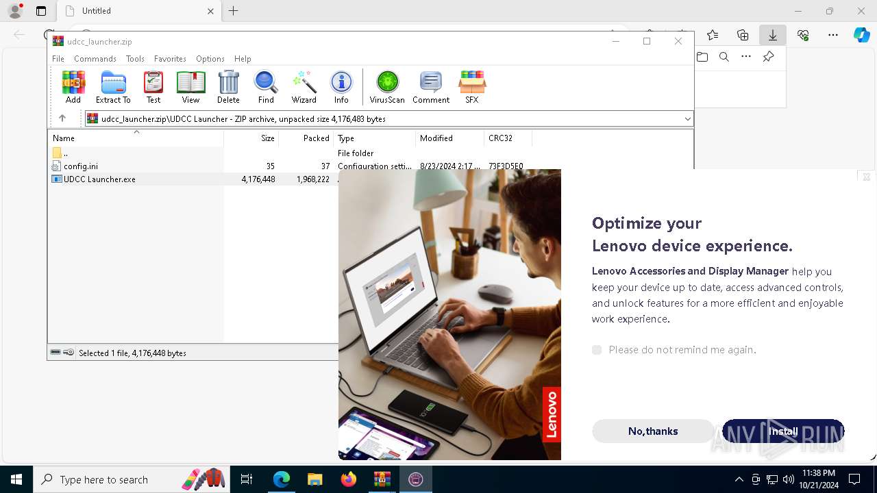Open the Action Center notifications icon
Image resolution: width=877 pixels, height=493 pixels.
click(x=854, y=479)
